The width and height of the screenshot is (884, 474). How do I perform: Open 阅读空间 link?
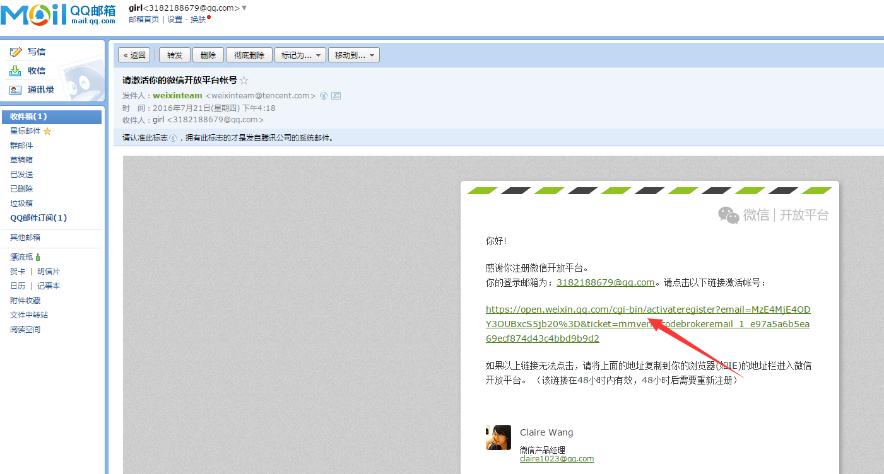pos(25,330)
